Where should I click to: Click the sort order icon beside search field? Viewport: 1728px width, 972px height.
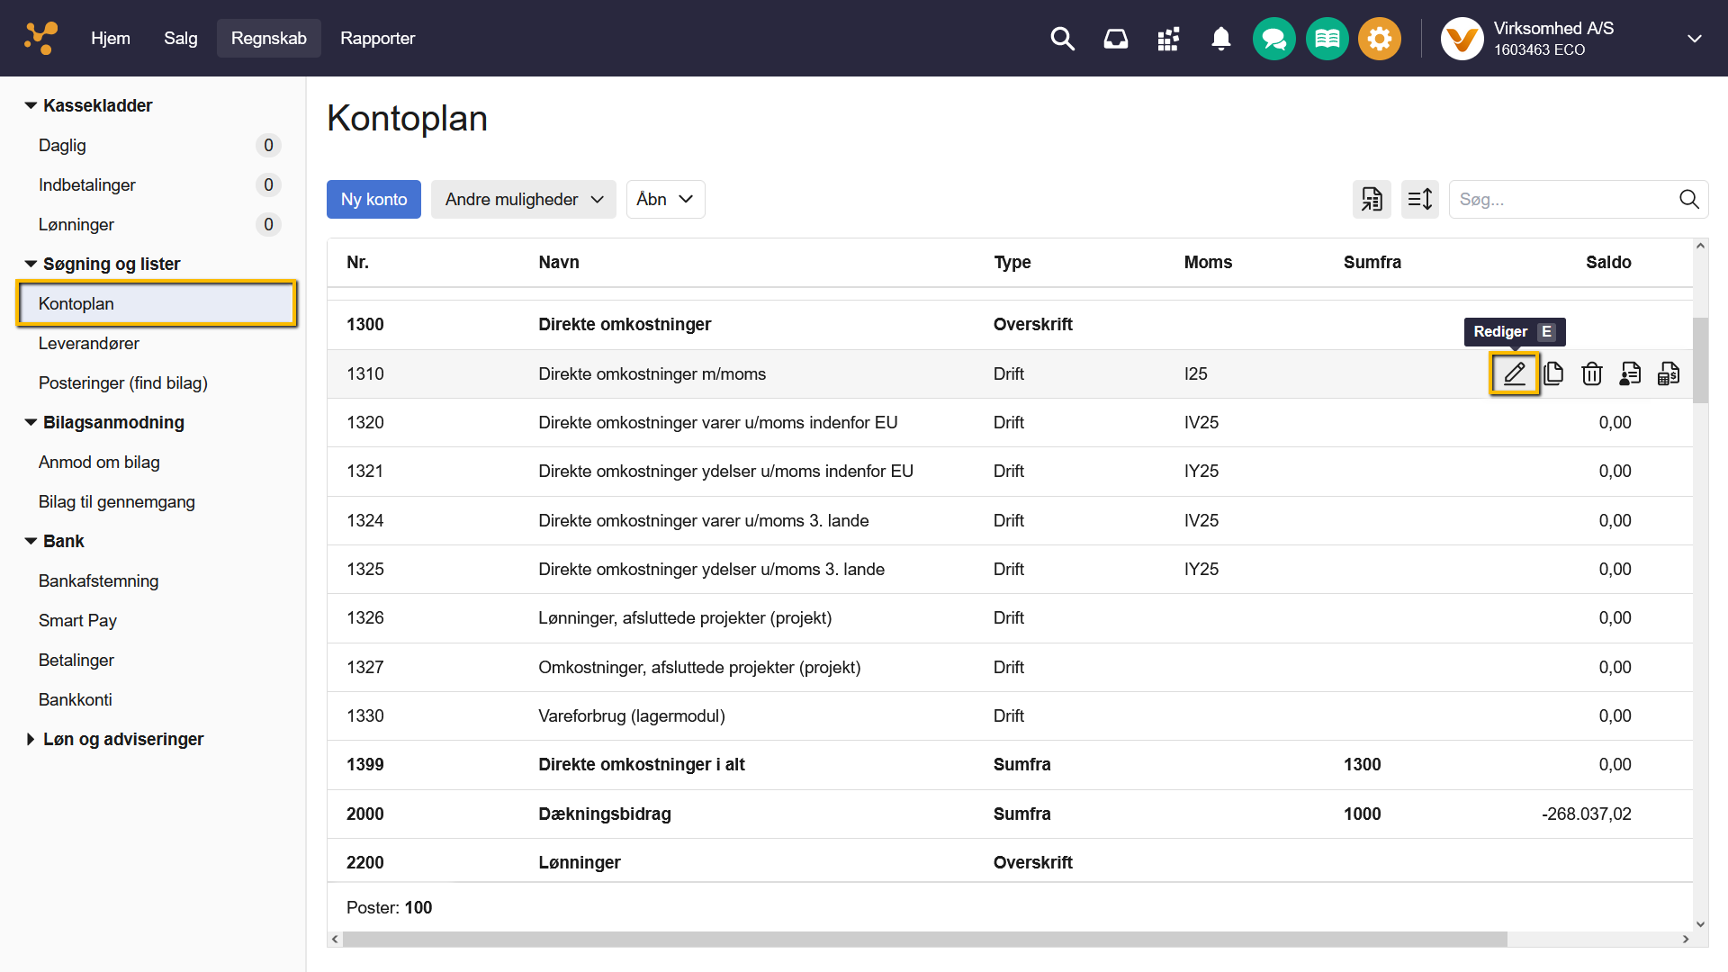(1420, 199)
